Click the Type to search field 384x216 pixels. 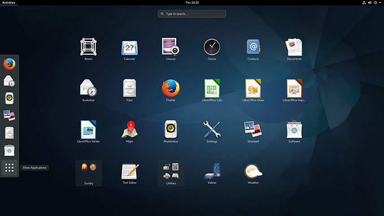coord(192,14)
